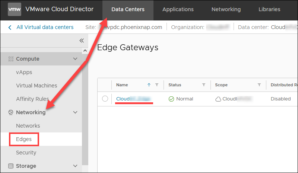Collapse the Networking section chevron
The width and height of the screenshot is (298, 173).
click(x=75, y=112)
